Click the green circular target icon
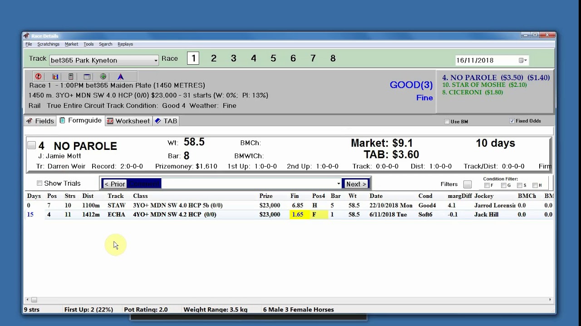Viewport: 581px width, 326px height. pos(103,77)
